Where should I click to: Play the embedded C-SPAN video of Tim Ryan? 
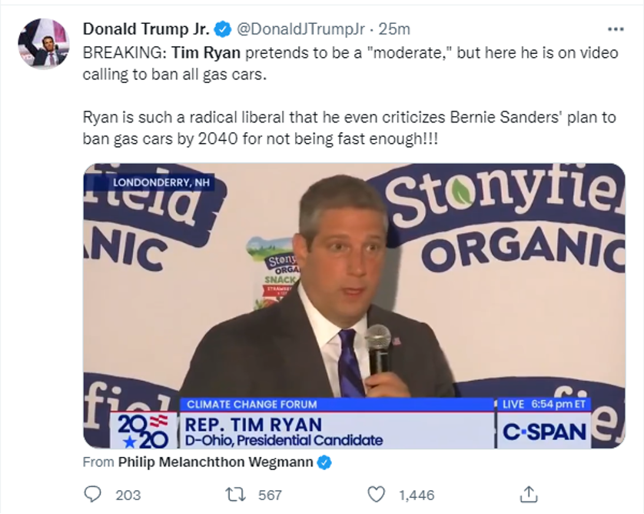(354, 305)
